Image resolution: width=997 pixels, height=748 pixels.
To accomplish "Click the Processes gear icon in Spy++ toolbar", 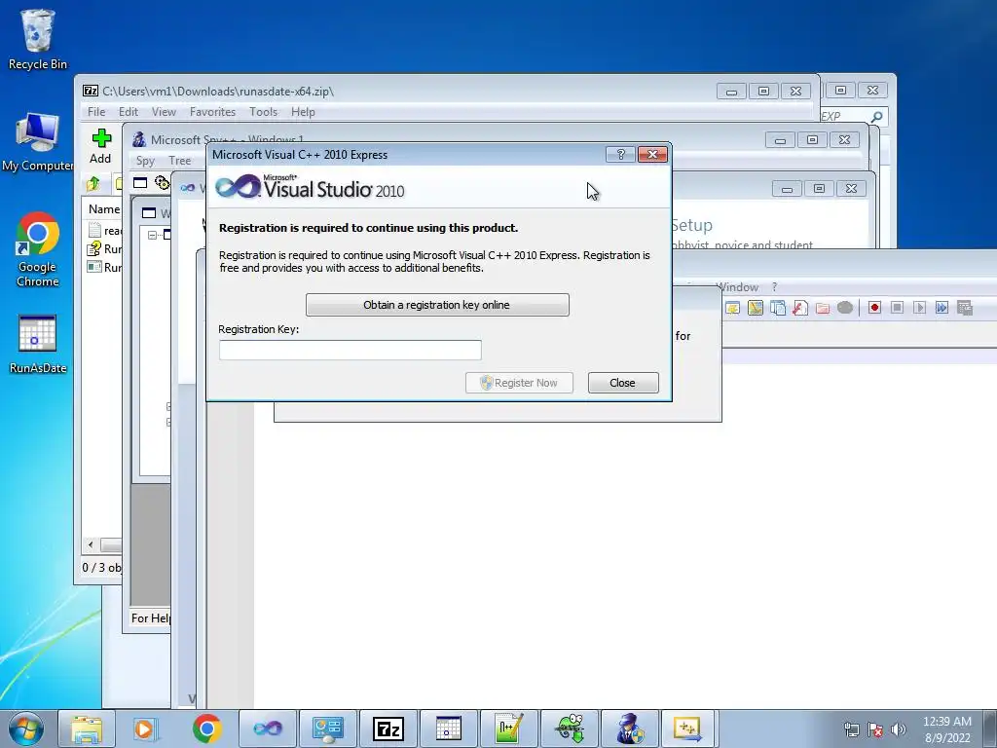I will tap(163, 183).
